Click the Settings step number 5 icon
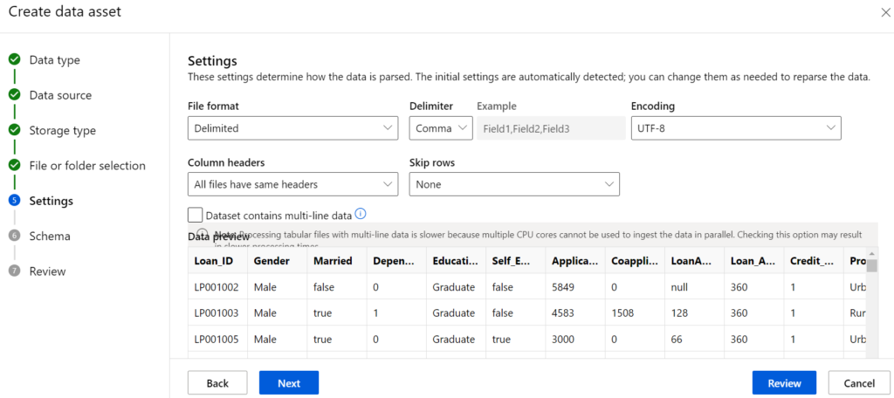 click(14, 201)
